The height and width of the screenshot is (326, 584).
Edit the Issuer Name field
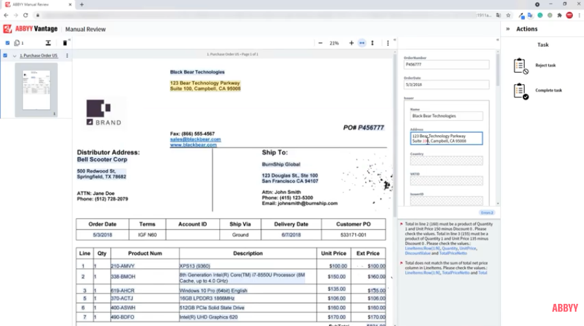click(446, 116)
